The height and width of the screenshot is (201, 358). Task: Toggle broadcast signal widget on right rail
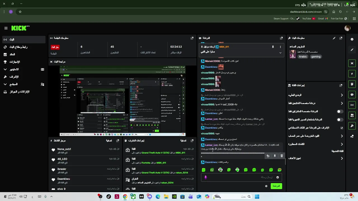click(x=352, y=105)
